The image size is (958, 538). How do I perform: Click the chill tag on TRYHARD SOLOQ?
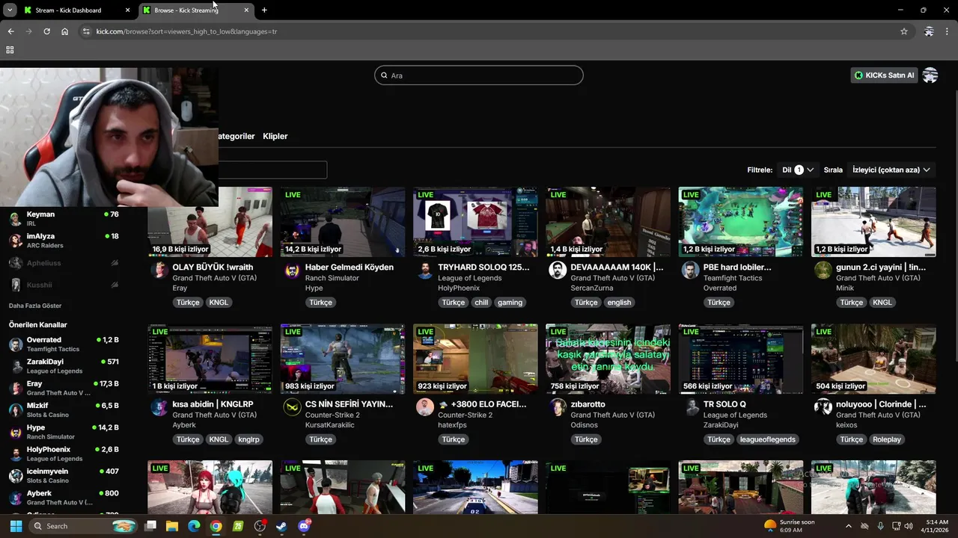(481, 303)
